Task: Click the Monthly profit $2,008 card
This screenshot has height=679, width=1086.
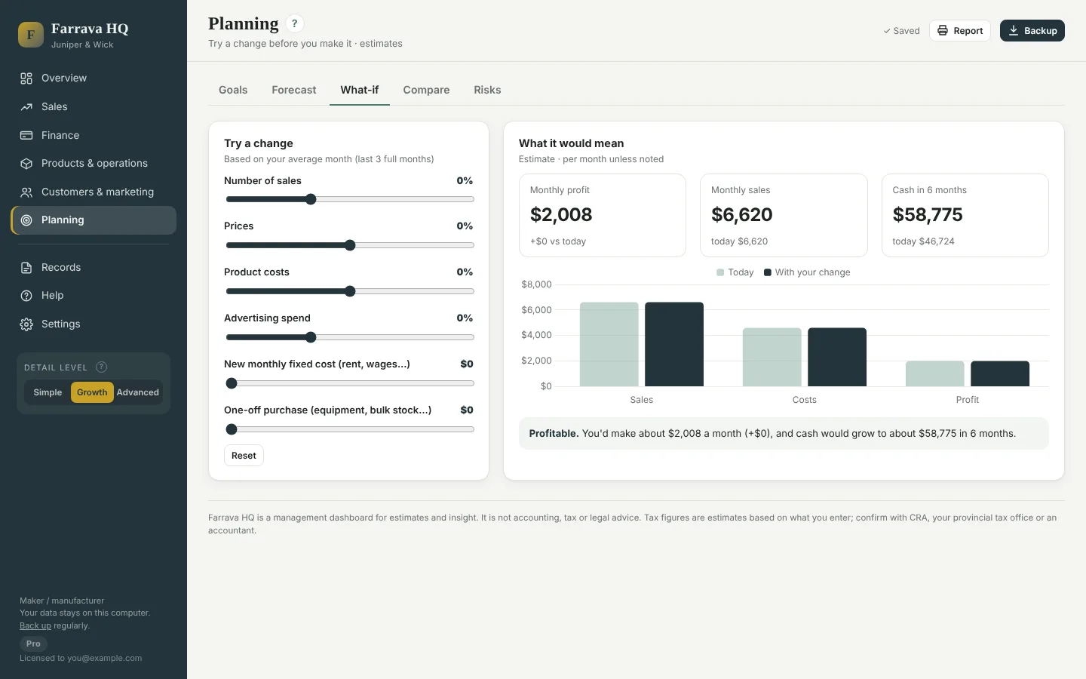Action: [603, 216]
